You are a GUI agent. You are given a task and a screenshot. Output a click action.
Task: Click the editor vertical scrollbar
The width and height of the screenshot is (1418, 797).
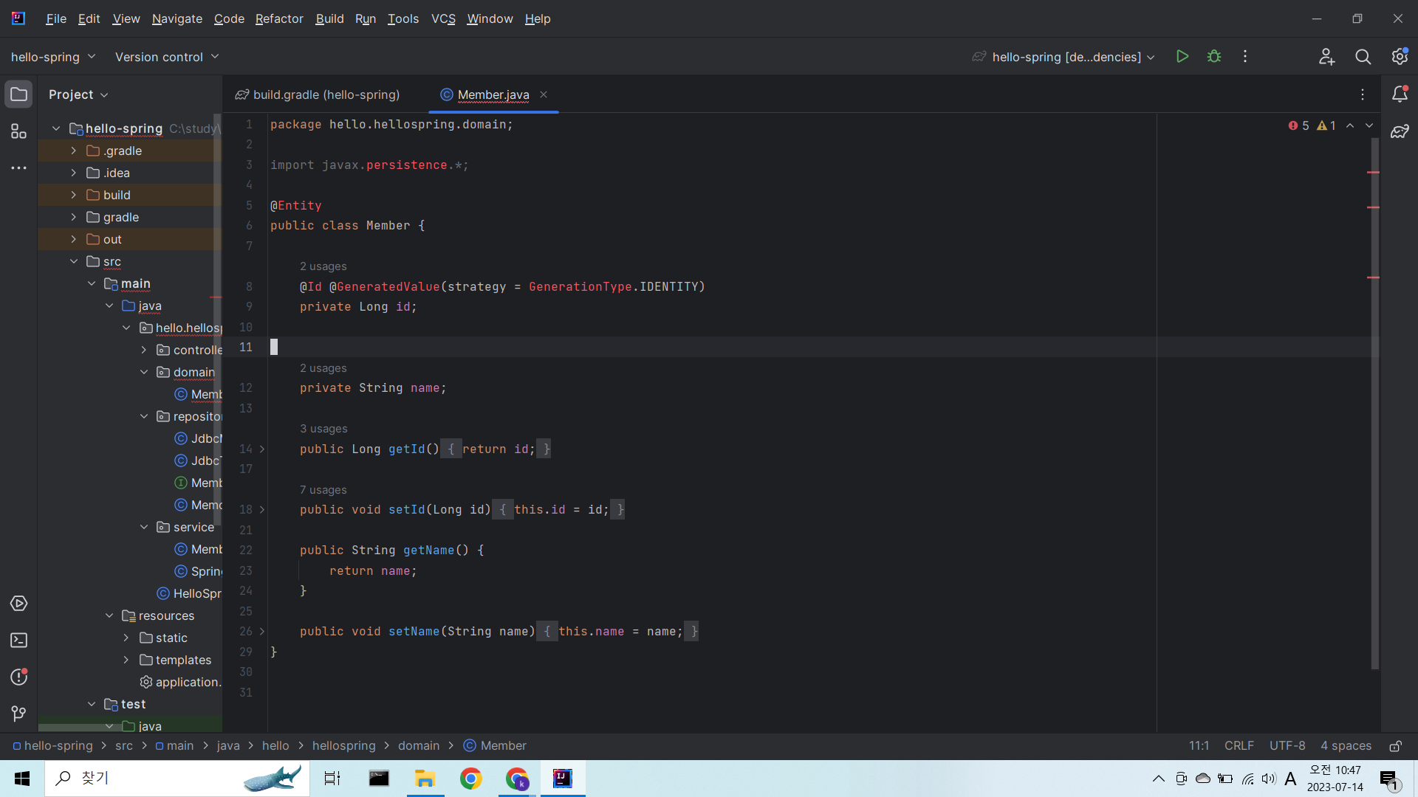pyautogui.click(x=1374, y=403)
